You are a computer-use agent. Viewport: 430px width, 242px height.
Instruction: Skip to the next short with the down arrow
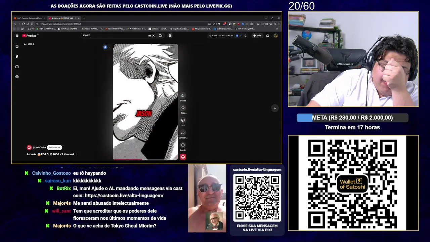tap(274, 108)
